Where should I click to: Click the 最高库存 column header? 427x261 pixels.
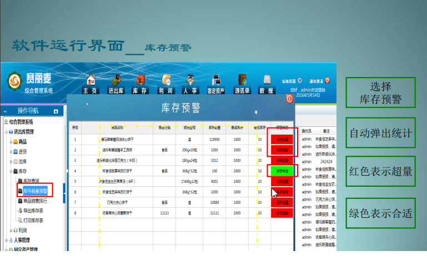(x=237, y=127)
